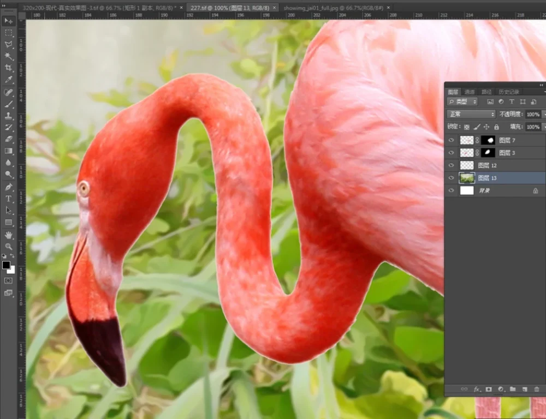
Task: Toggle the shape layer filter
Action: click(523, 101)
